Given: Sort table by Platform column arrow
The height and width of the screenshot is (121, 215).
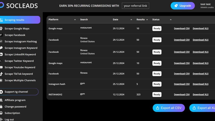Looking at the screenshot, I should (75, 20).
